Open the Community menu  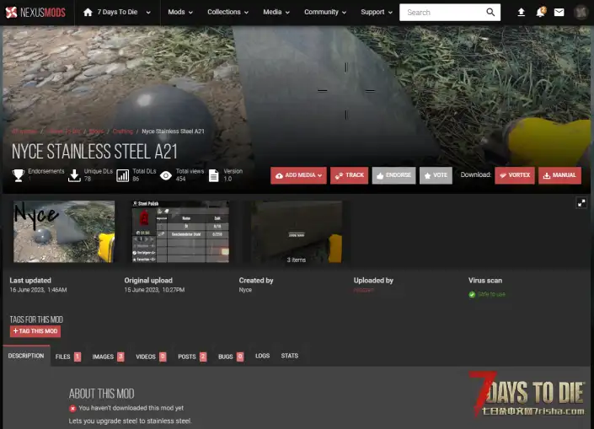pos(325,12)
